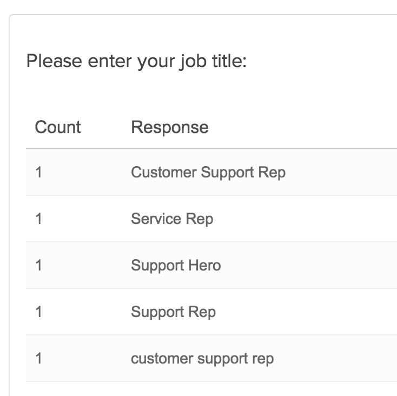Click the count value beside Support Rep
The width and height of the screenshot is (397, 396).
click(38, 312)
